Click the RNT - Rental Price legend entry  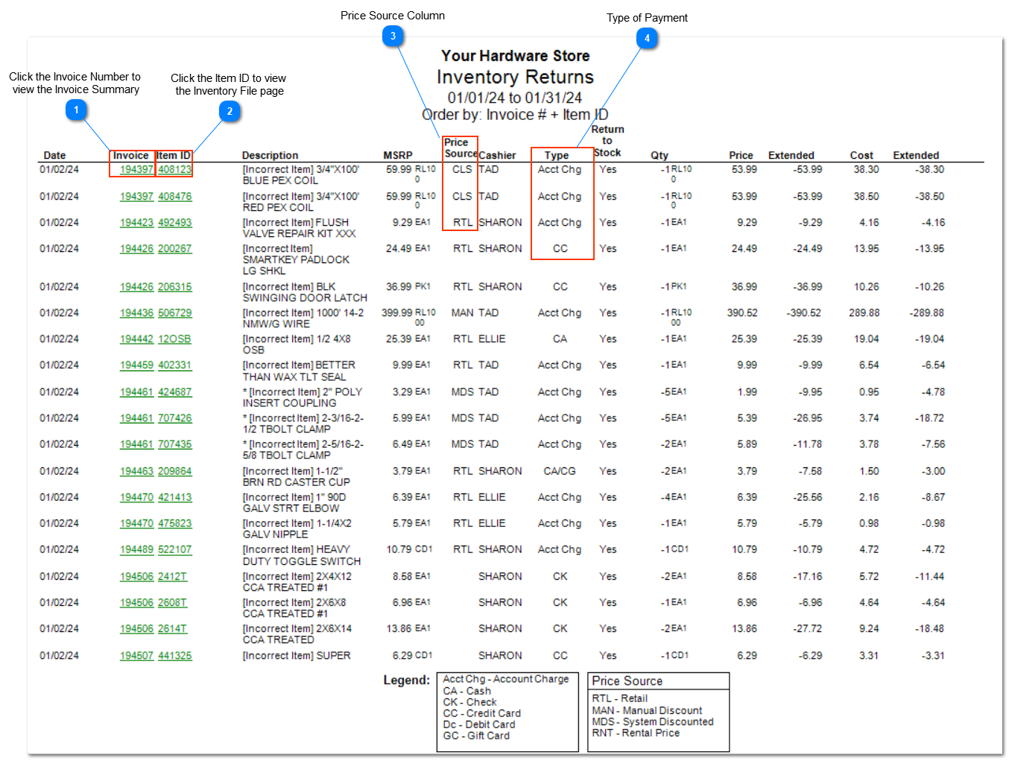click(x=636, y=733)
